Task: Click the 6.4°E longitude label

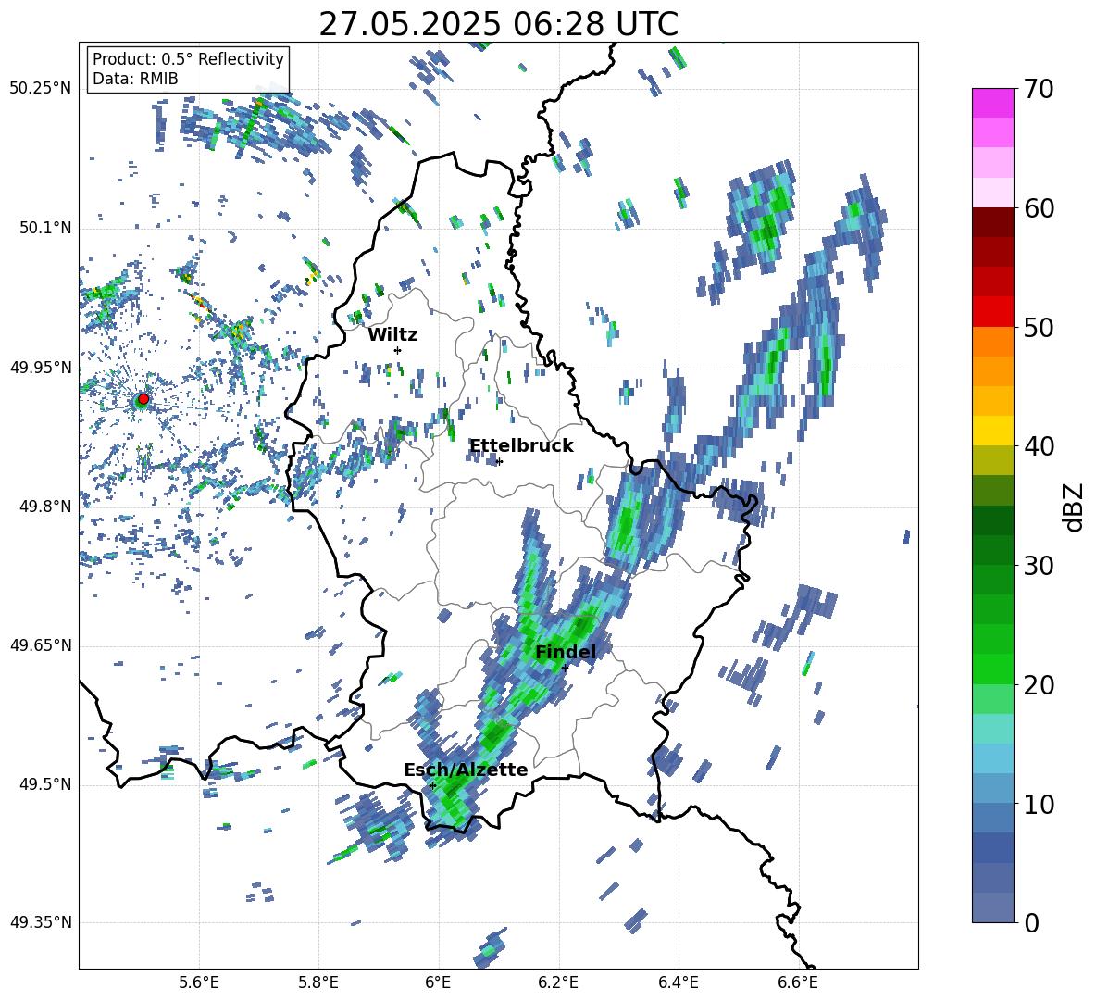Action: click(x=678, y=982)
